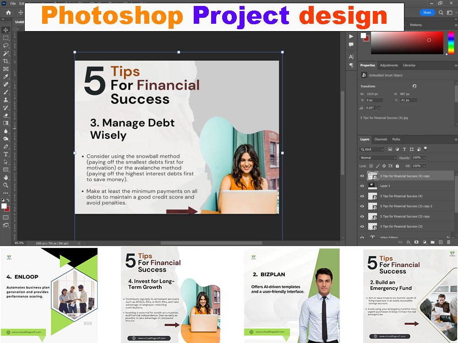Toggle lock transparent pixels icon
The image size is (458, 343).
pyautogui.click(x=371, y=166)
